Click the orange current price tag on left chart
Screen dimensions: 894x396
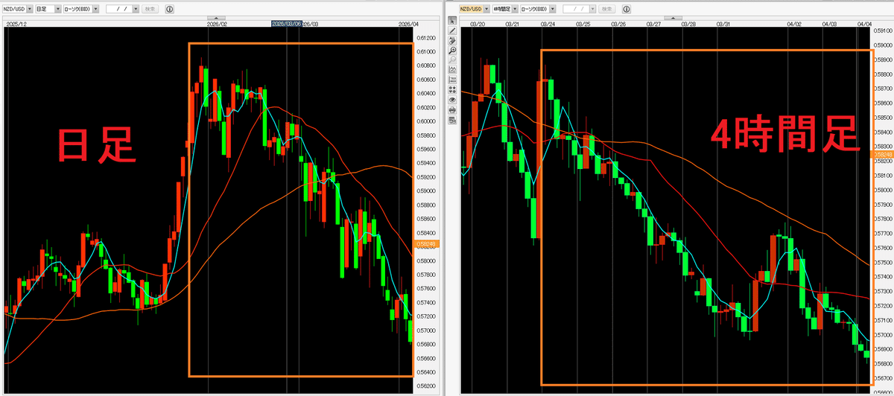tap(425, 244)
